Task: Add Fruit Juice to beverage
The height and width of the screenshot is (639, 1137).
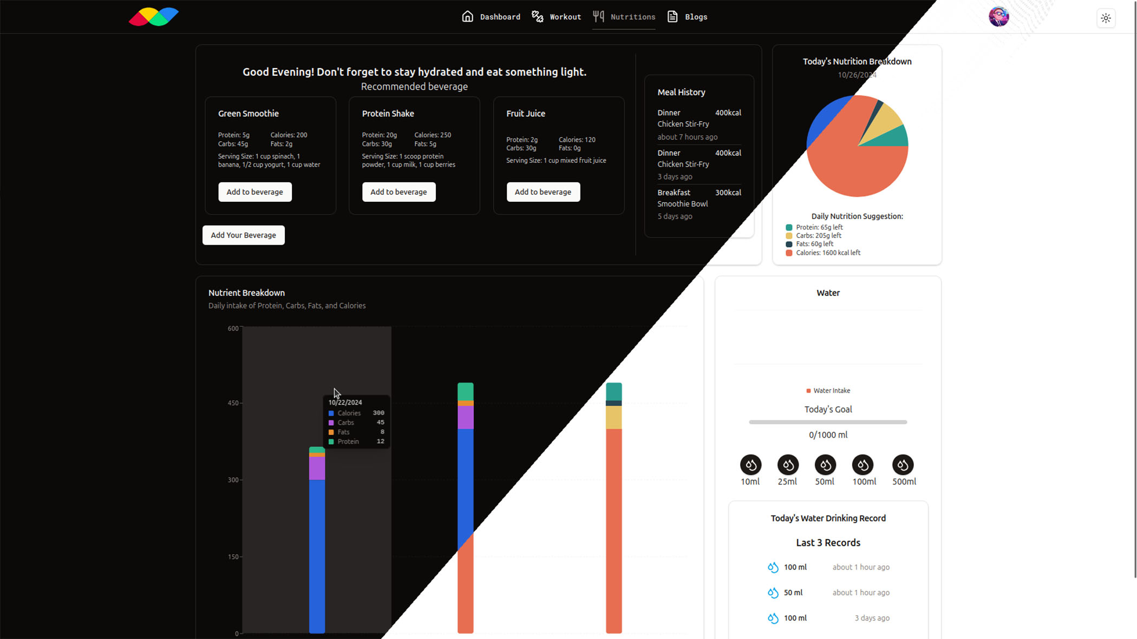Action: (543, 192)
